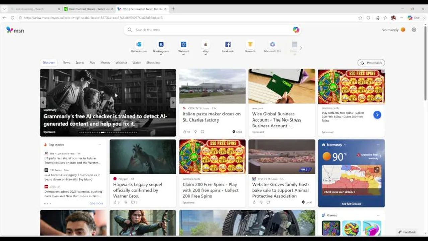Open Democrats adopt 2028 calendar story

(x=73, y=194)
